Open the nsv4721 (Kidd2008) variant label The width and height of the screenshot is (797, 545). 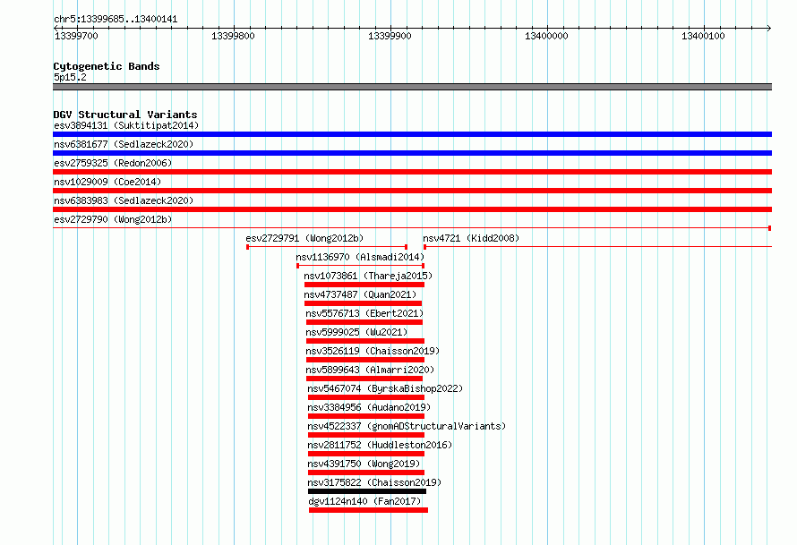tap(471, 238)
